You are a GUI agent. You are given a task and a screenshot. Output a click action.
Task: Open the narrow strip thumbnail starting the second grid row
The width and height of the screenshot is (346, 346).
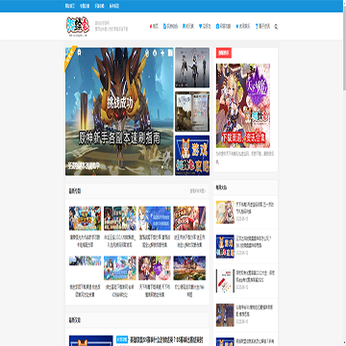85,260
